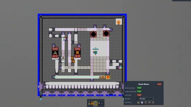This screenshot has height=107, width=191.
Task: Click the green player character
Action: [95, 53]
